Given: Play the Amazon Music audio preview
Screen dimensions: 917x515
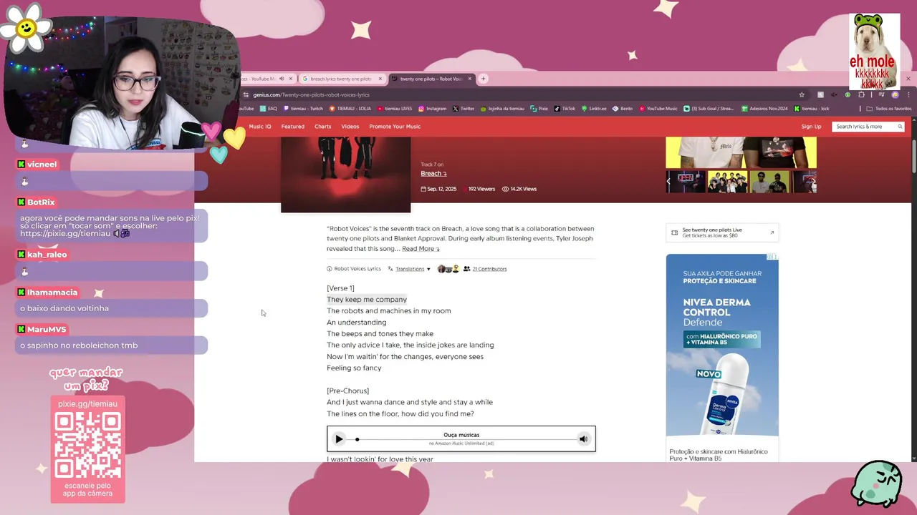Looking at the screenshot, I should 339,439.
